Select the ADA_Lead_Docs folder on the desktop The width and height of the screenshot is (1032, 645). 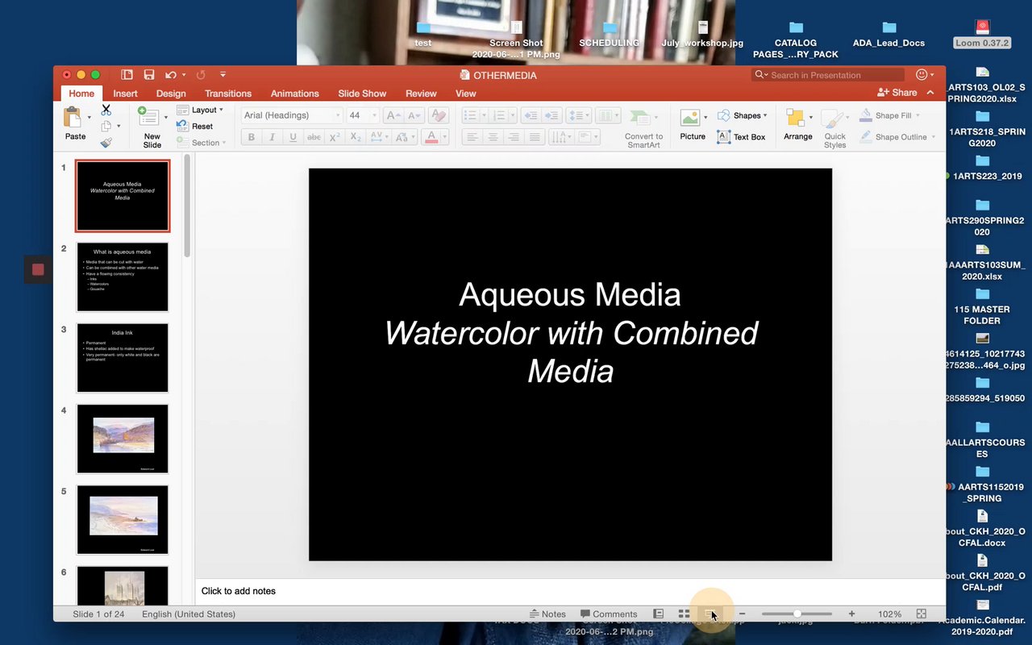pos(888,35)
